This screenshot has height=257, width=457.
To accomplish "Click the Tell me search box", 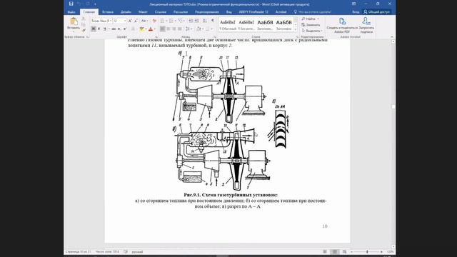I will coord(313,12).
